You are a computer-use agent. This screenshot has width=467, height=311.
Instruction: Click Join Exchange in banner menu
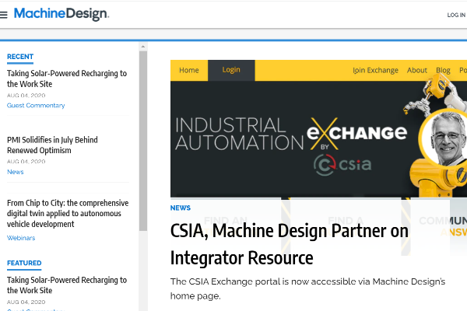pos(375,71)
